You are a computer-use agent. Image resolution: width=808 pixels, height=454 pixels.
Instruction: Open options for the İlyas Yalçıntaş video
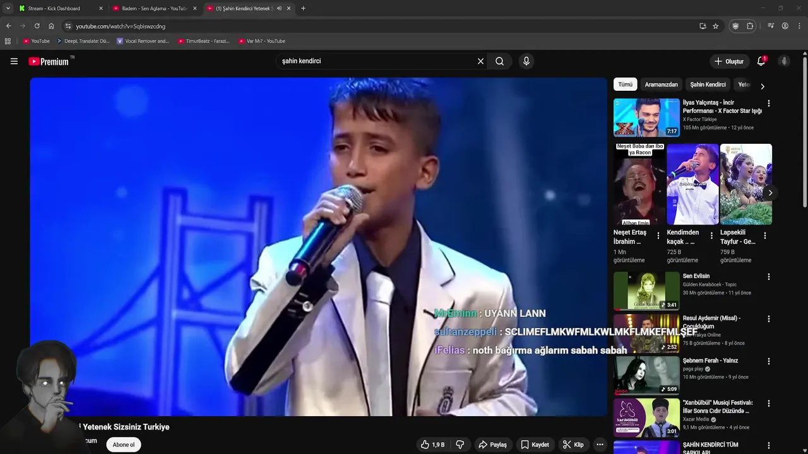tap(768, 103)
